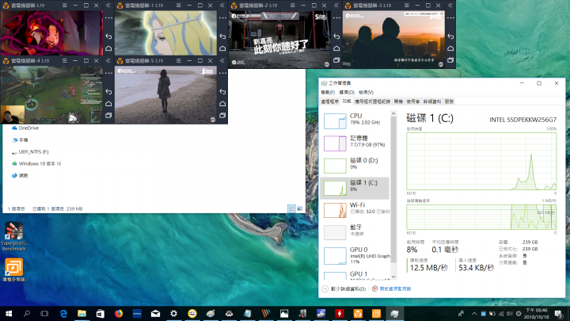Open the 選項(O) menu in Task Manager
This screenshot has width=570, height=321.
[x=347, y=93]
